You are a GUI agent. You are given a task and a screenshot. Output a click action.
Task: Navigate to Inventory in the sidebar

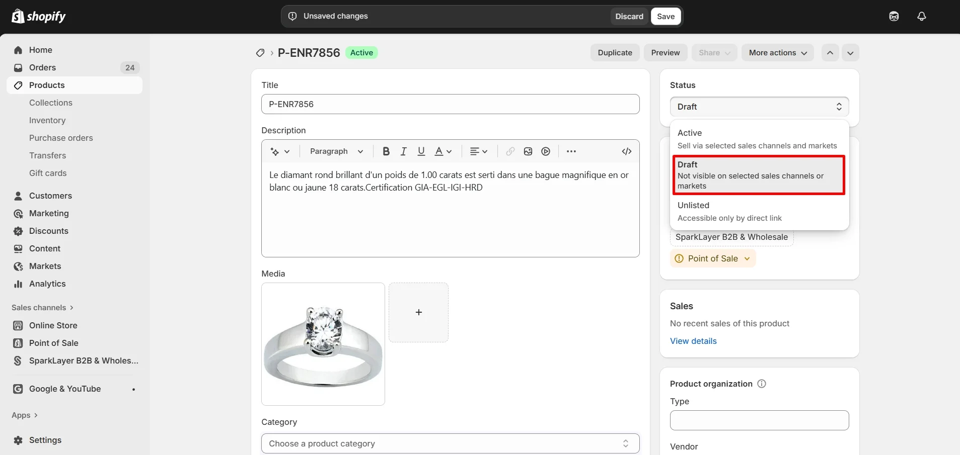[47, 120]
